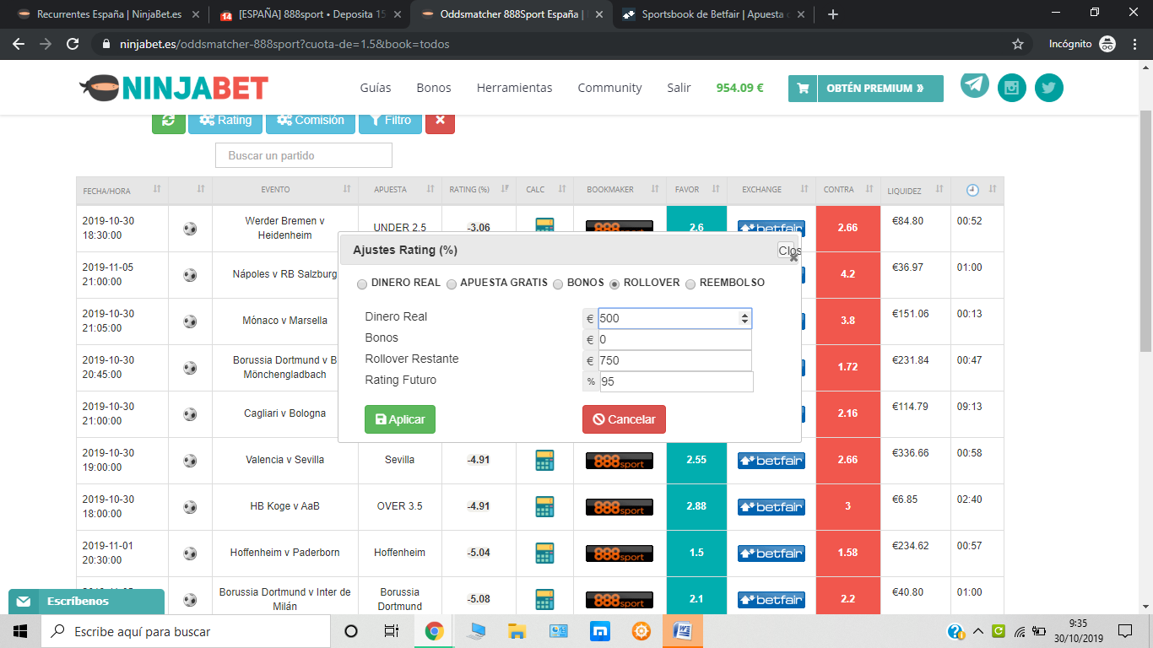Sort table by FECHA/HORA column arrows
Screen dimensions: 1153x648
(157, 190)
